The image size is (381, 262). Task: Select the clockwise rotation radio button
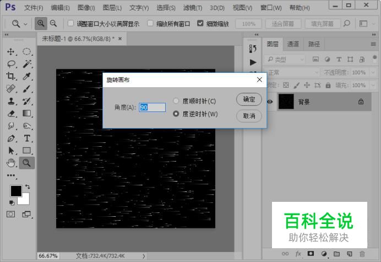[x=176, y=101]
